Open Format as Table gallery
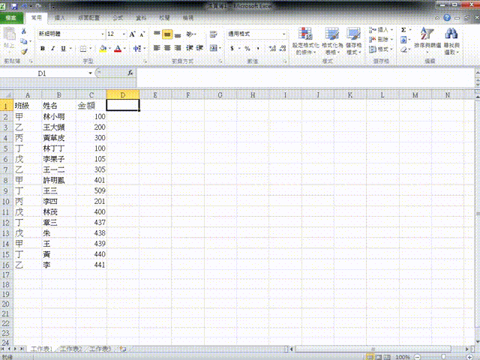 332,40
